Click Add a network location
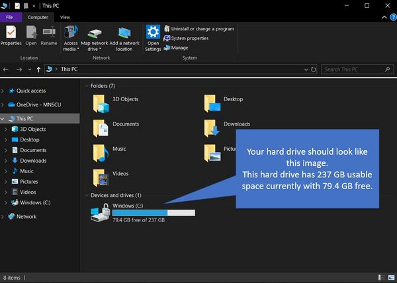Viewport: 397px width, 283px height. [124, 38]
